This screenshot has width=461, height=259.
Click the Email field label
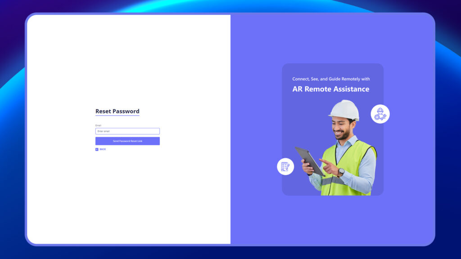coord(98,125)
